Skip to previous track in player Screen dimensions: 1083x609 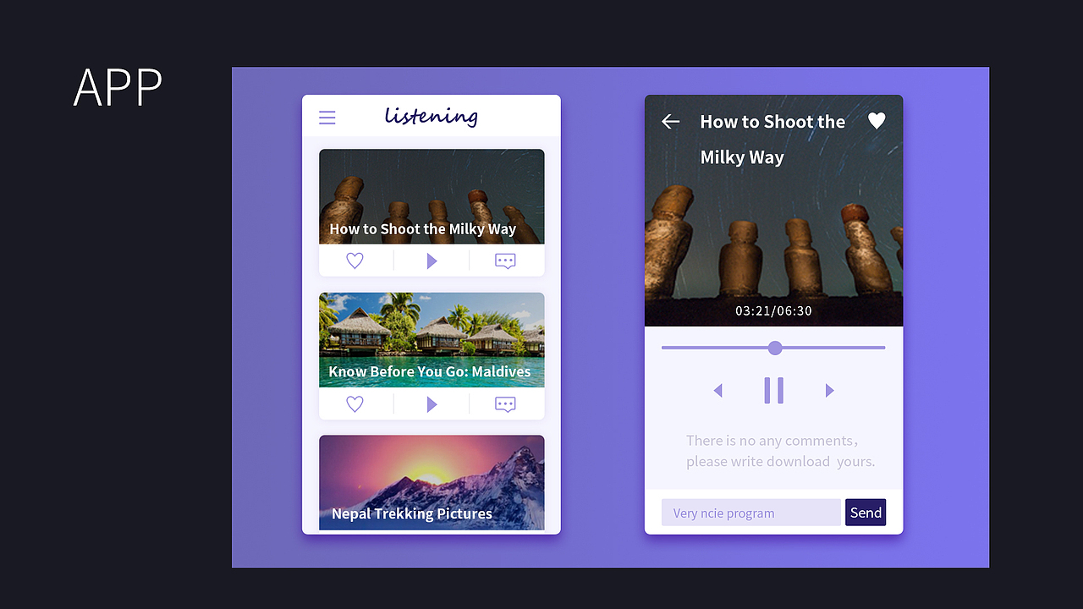(718, 390)
